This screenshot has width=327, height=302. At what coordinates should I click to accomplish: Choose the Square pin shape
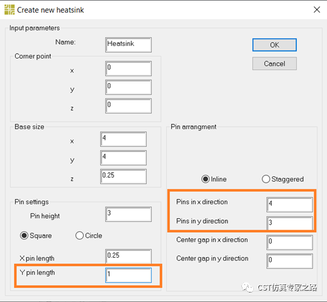click(x=36, y=235)
